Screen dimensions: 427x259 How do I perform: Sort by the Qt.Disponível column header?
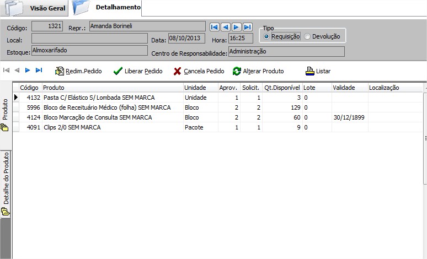coord(281,88)
